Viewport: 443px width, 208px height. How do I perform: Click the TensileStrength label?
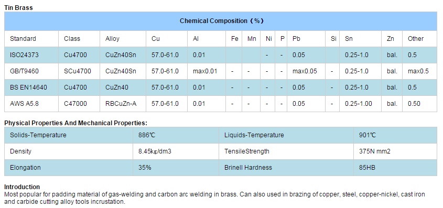pos(247,151)
